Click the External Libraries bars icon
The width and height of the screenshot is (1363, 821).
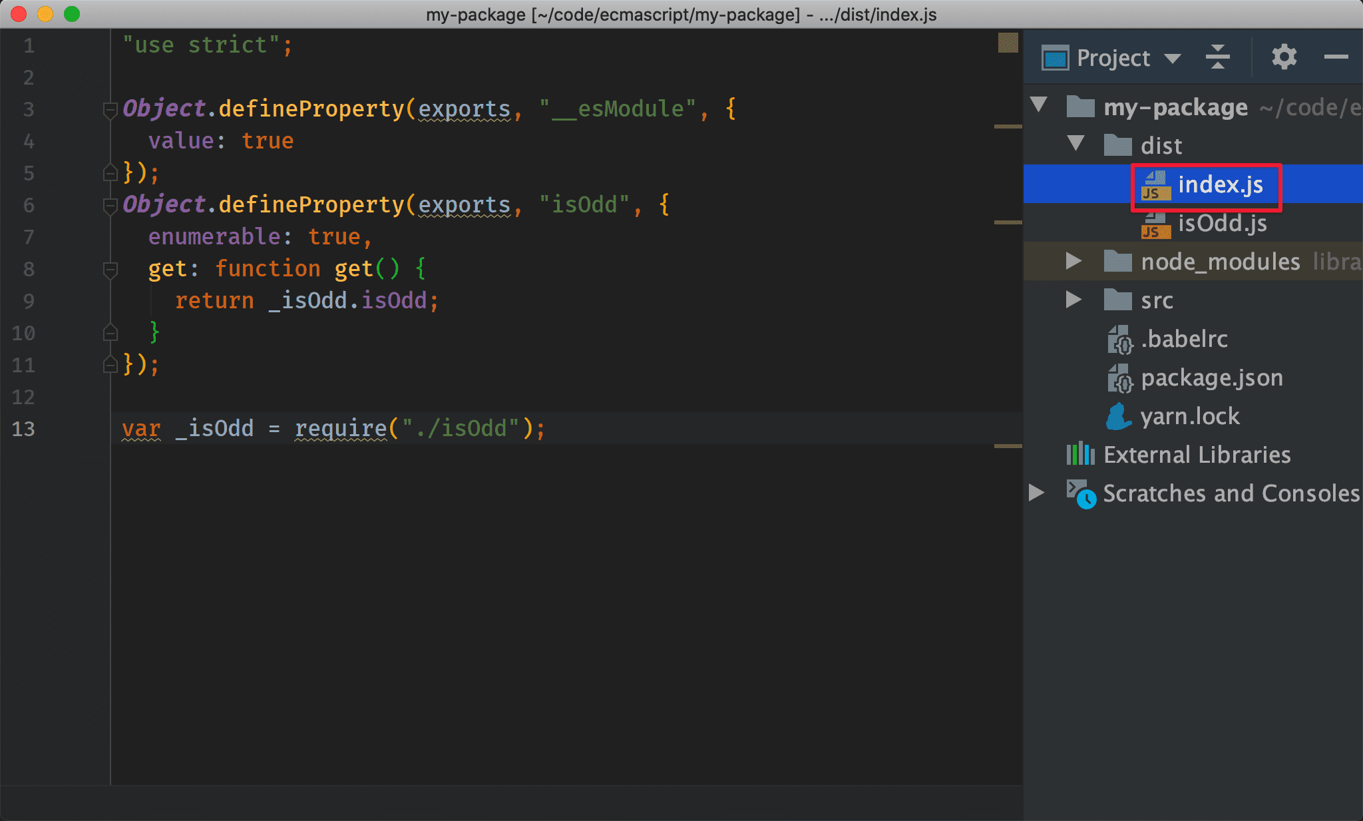coord(1080,454)
